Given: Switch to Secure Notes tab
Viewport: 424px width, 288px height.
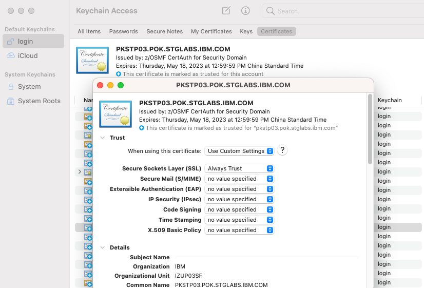Looking at the screenshot, I should coord(164,31).
